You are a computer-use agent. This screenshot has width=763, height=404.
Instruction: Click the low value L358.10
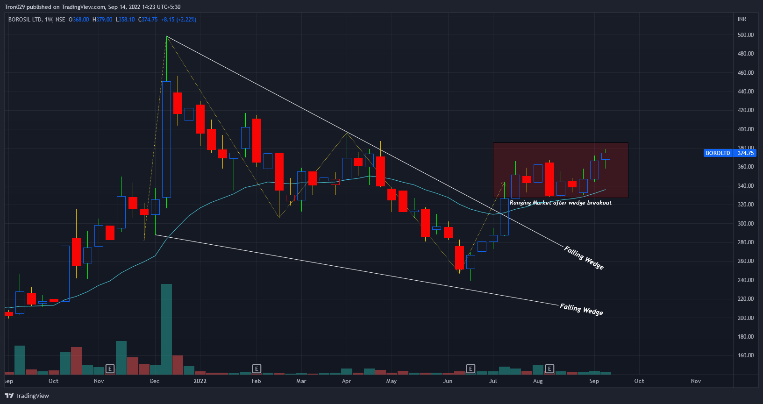[x=125, y=20]
